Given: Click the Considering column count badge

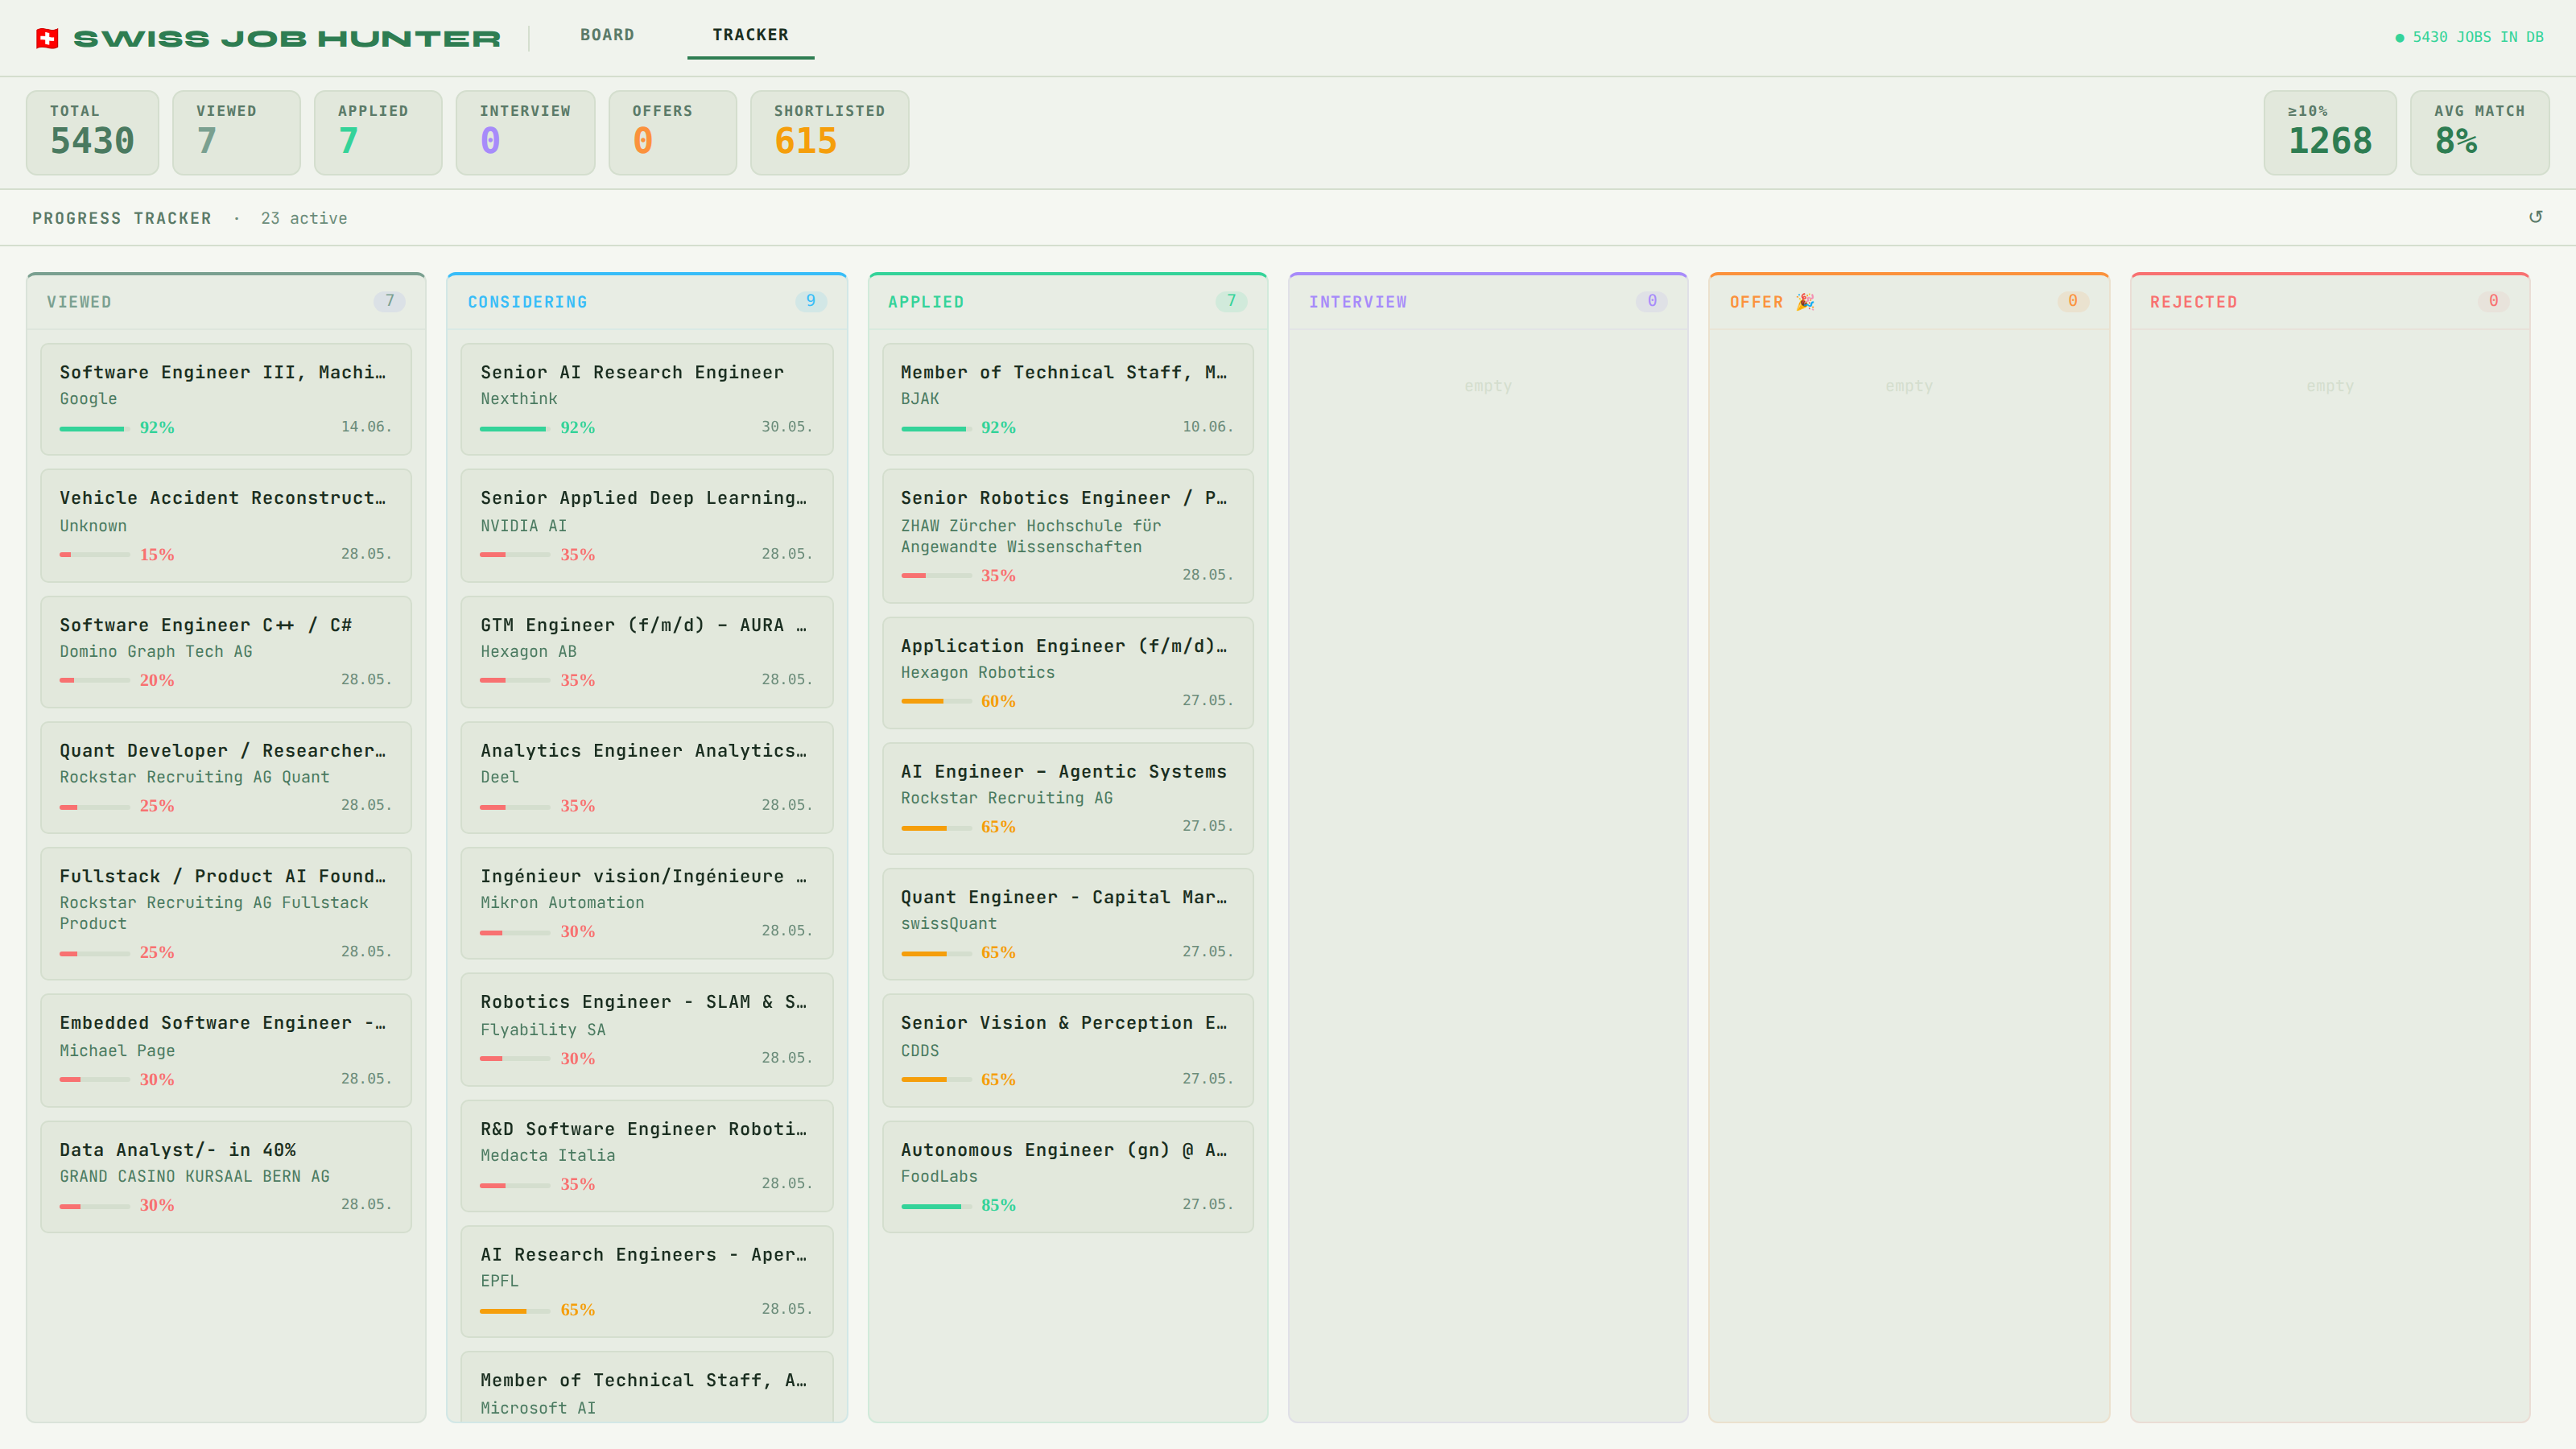Looking at the screenshot, I should 811,301.
